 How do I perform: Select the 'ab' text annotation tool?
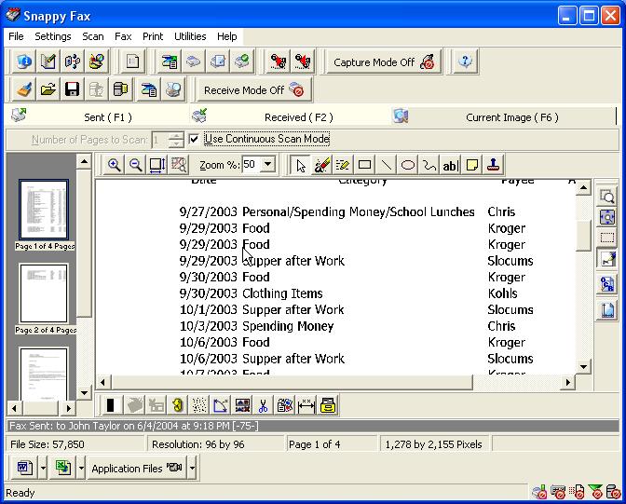(450, 165)
